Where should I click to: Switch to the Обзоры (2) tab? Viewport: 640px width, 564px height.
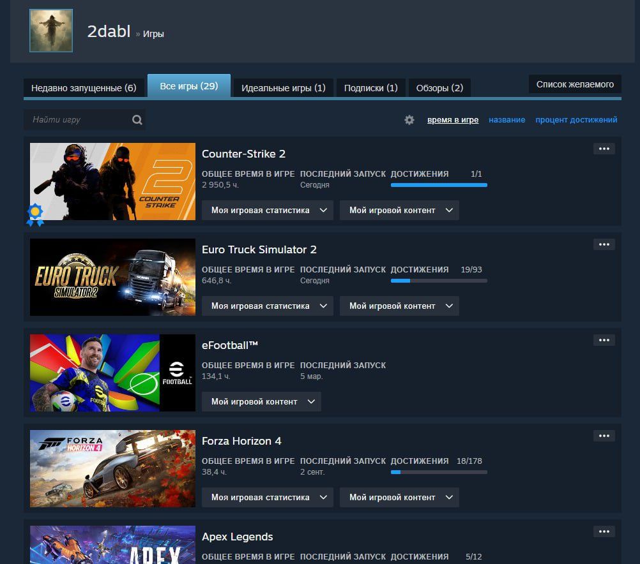coord(439,87)
